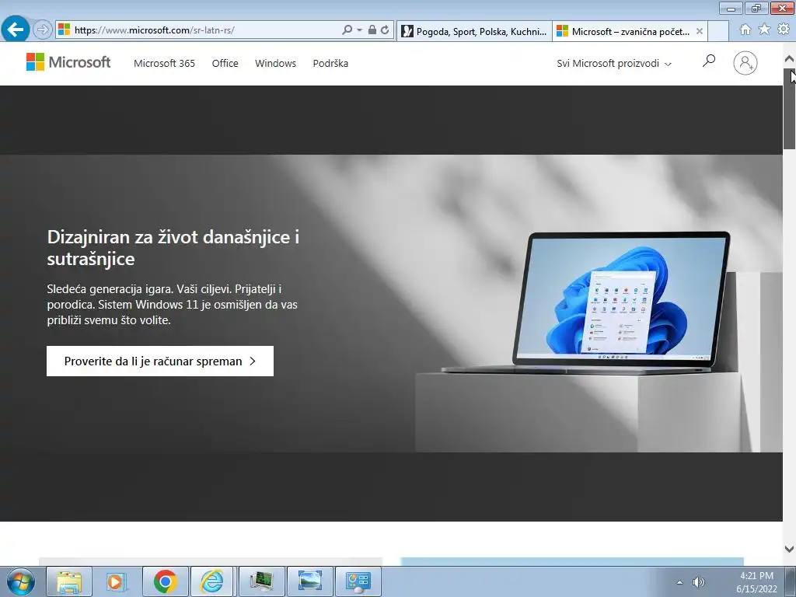Open the Windows navigation link
796x597 pixels.
pyautogui.click(x=275, y=64)
